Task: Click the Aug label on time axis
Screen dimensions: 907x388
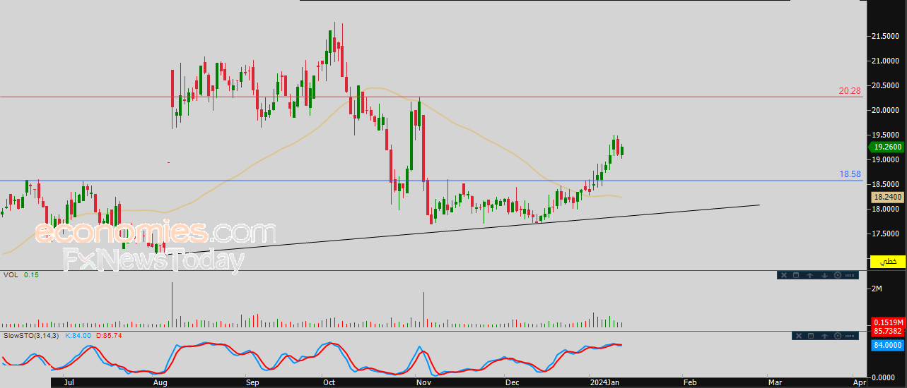Action: tap(161, 382)
